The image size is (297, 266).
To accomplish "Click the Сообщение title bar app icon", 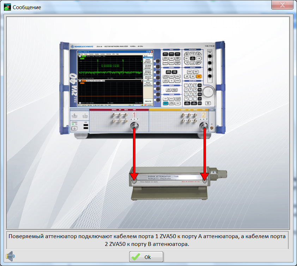I will (x=7, y=7).
